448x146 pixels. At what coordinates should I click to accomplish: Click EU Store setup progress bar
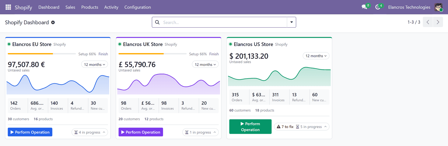[42, 54]
